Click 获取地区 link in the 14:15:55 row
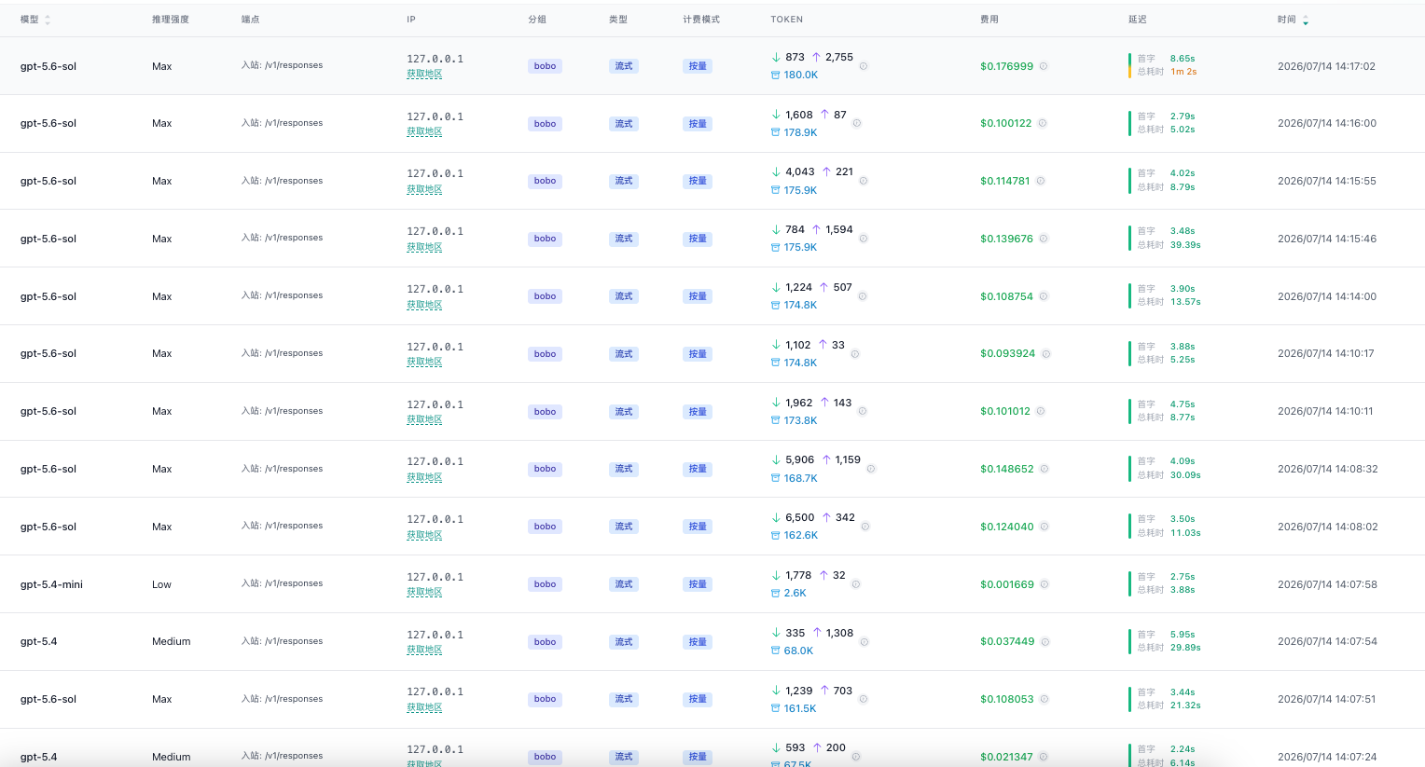1425x767 pixels. [424, 189]
